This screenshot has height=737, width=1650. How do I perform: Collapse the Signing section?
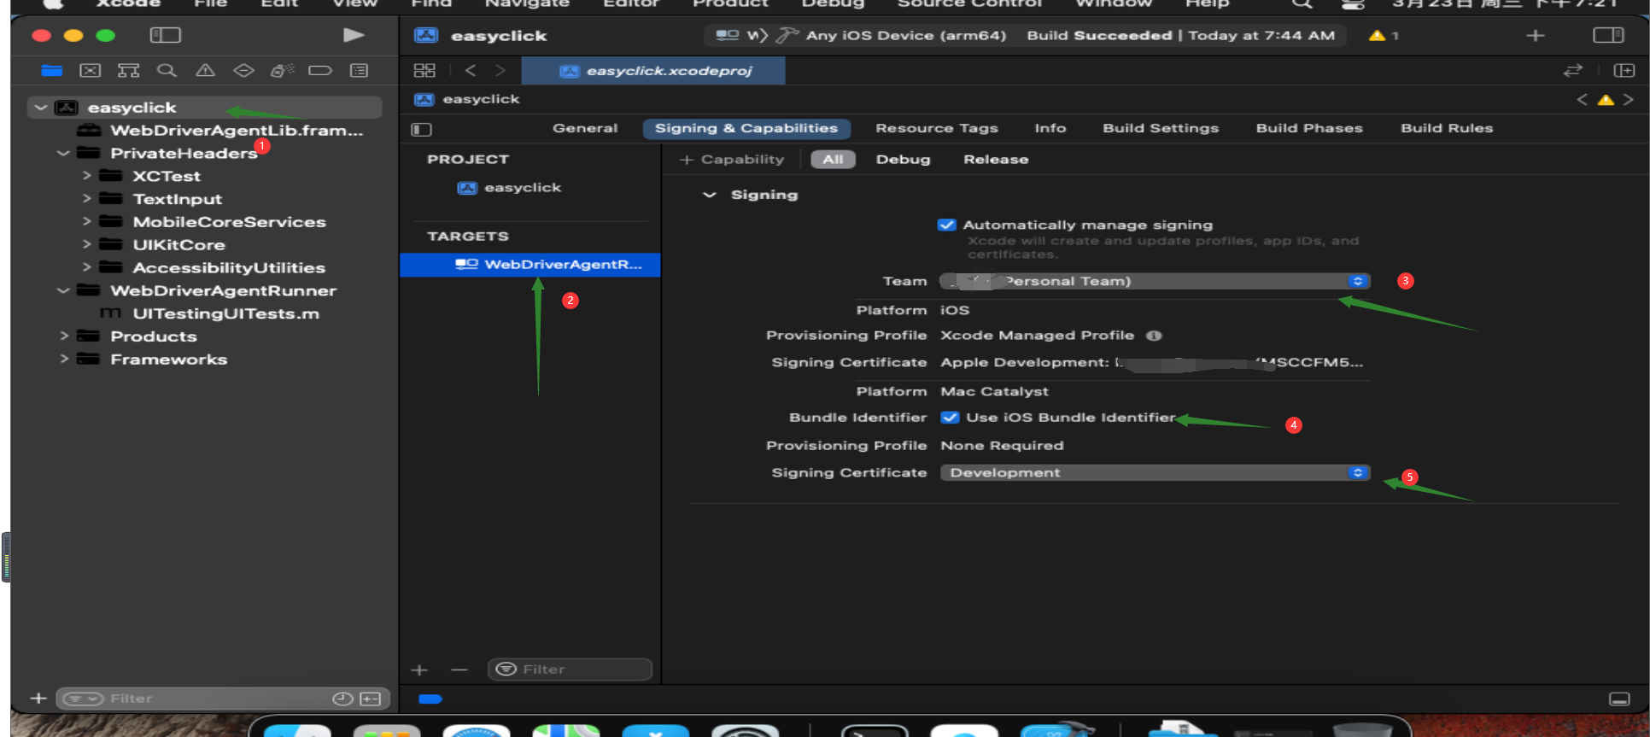tap(709, 195)
